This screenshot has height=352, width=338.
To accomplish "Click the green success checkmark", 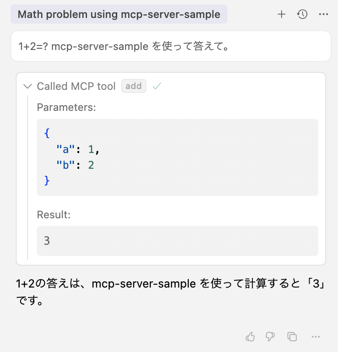I will pos(157,86).
